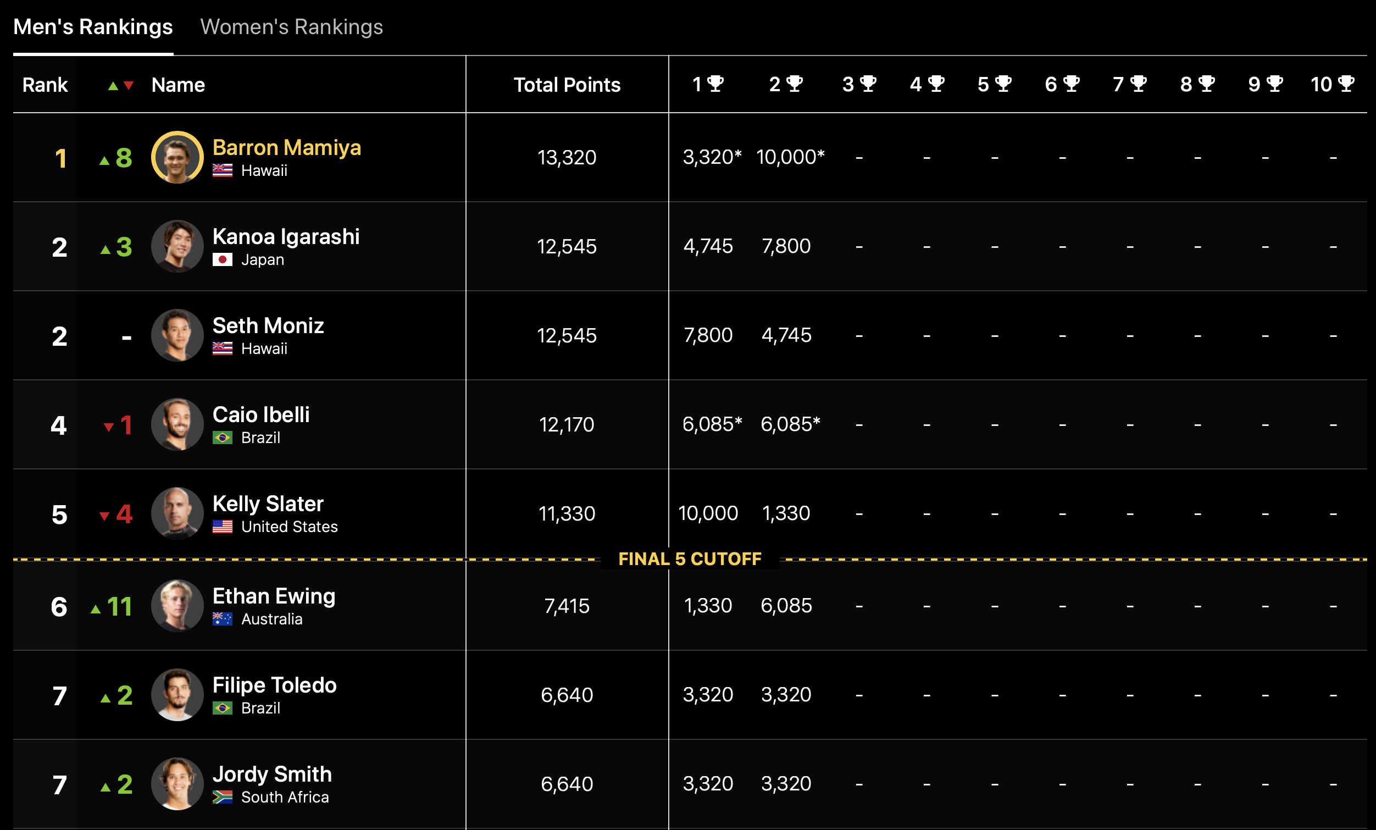Image resolution: width=1376 pixels, height=830 pixels.
Task: Click Kanoa Igarashi's avatar photo
Action: tap(177, 246)
